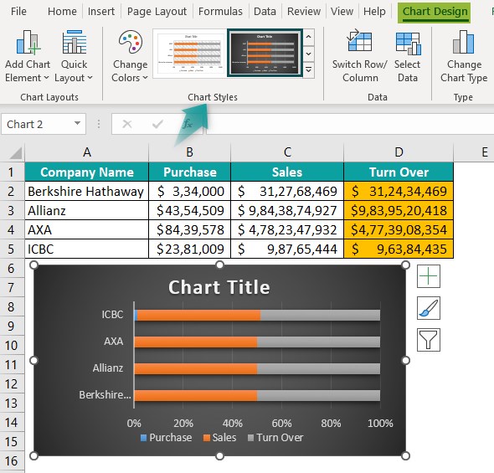This screenshot has height=473, width=494.
Task: Select the AXA cell in column A
Action: tap(86, 229)
